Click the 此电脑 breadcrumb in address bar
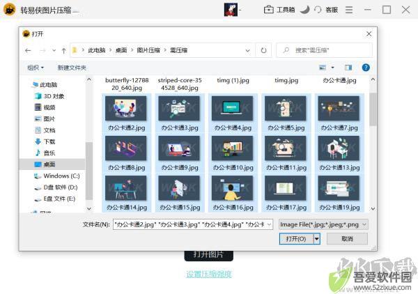This screenshot has width=418, height=294. point(97,50)
